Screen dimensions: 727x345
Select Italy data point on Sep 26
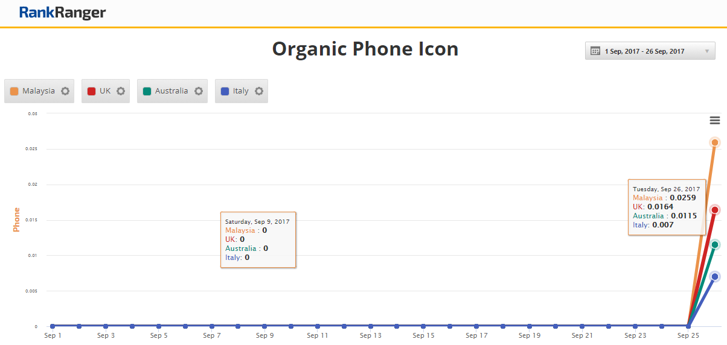click(715, 276)
